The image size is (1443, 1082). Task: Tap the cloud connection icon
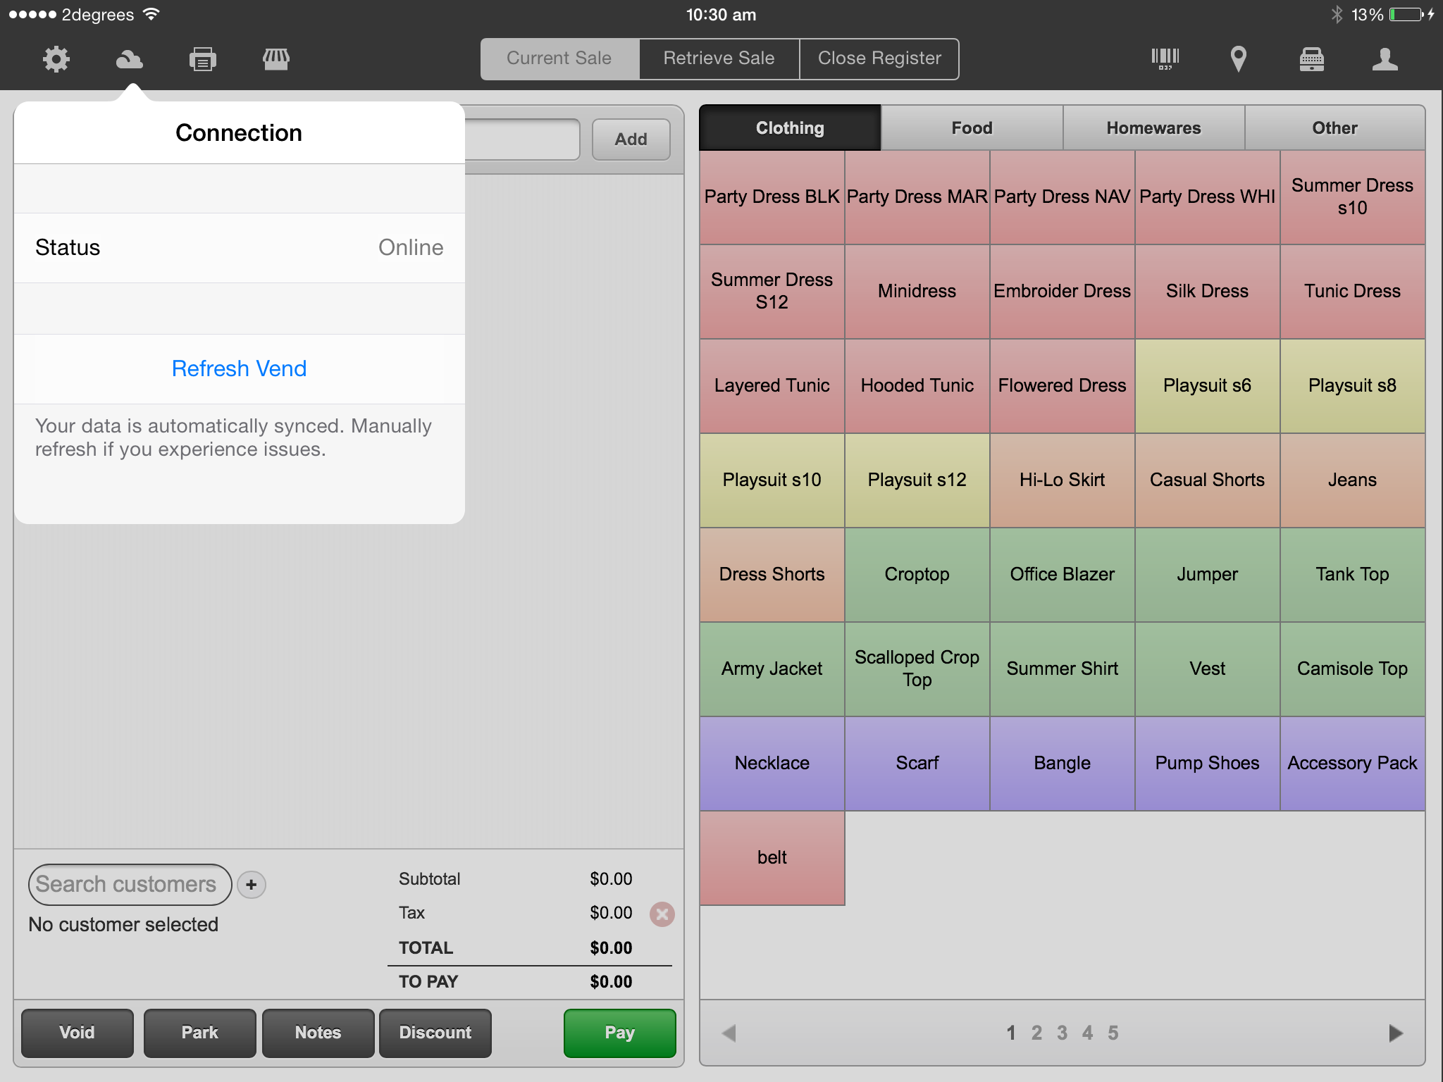pyautogui.click(x=130, y=59)
